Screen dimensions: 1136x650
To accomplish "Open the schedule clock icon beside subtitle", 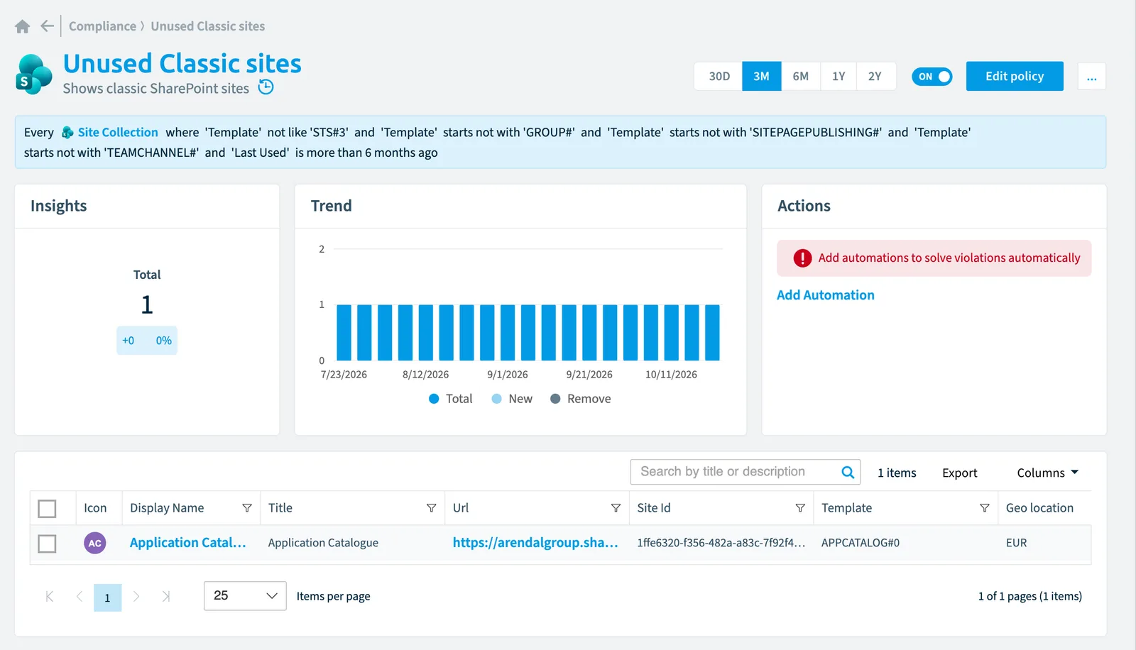I will (266, 87).
